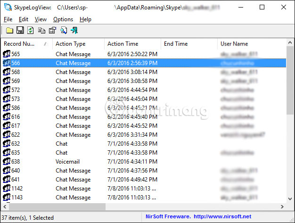Click vertical scrollbar up arrow
Screen dimensions: 295x223
290,43
